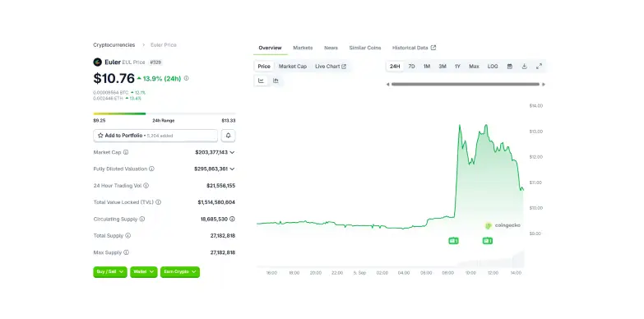Viewport: 644px width, 319px height.
Task: Open the Earn Crypto dropdown
Action: (x=180, y=272)
